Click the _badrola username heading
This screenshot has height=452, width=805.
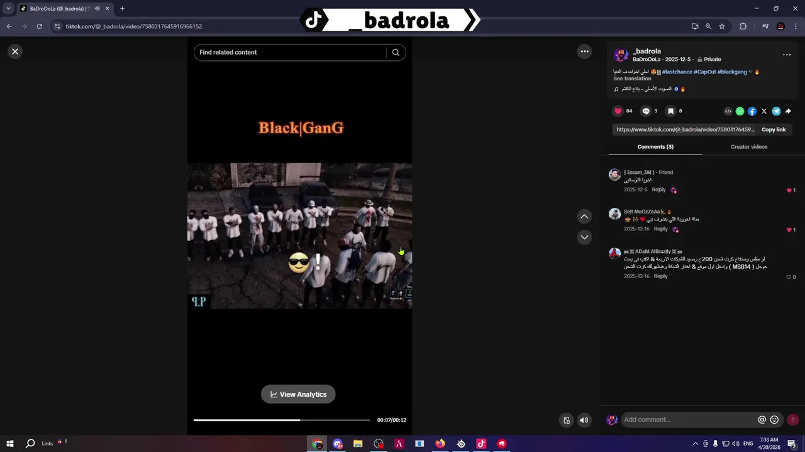pyautogui.click(x=647, y=51)
